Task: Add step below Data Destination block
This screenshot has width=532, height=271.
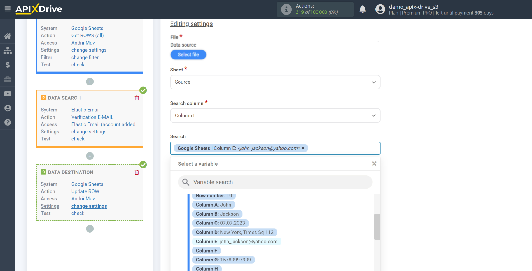Action: pyautogui.click(x=90, y=229)
